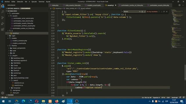The image size is (186, 104).
Task: Go to next find match
Action: coord(162,12)
